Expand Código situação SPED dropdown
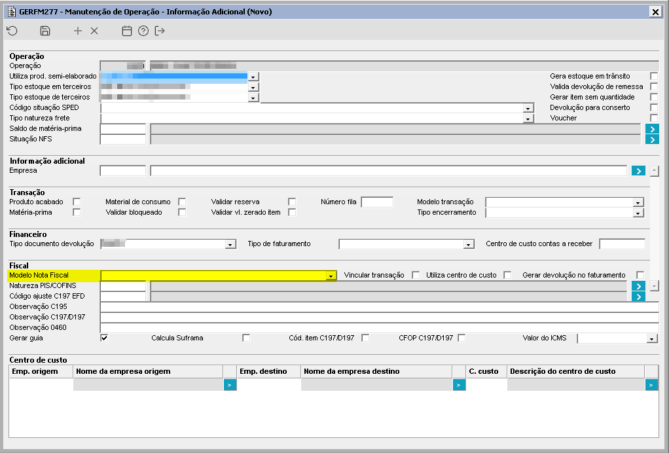This screenshot has height=453, width=669. point(528,109)
